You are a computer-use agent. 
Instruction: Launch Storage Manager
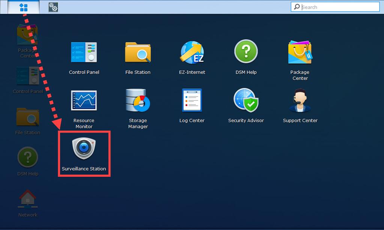(138, 109)
